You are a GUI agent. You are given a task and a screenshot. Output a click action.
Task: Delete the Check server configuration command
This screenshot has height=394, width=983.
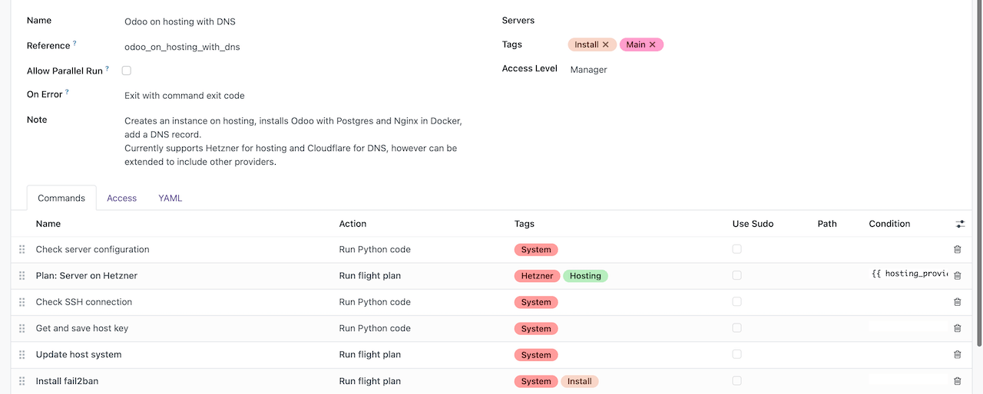(x=957, y=249)
